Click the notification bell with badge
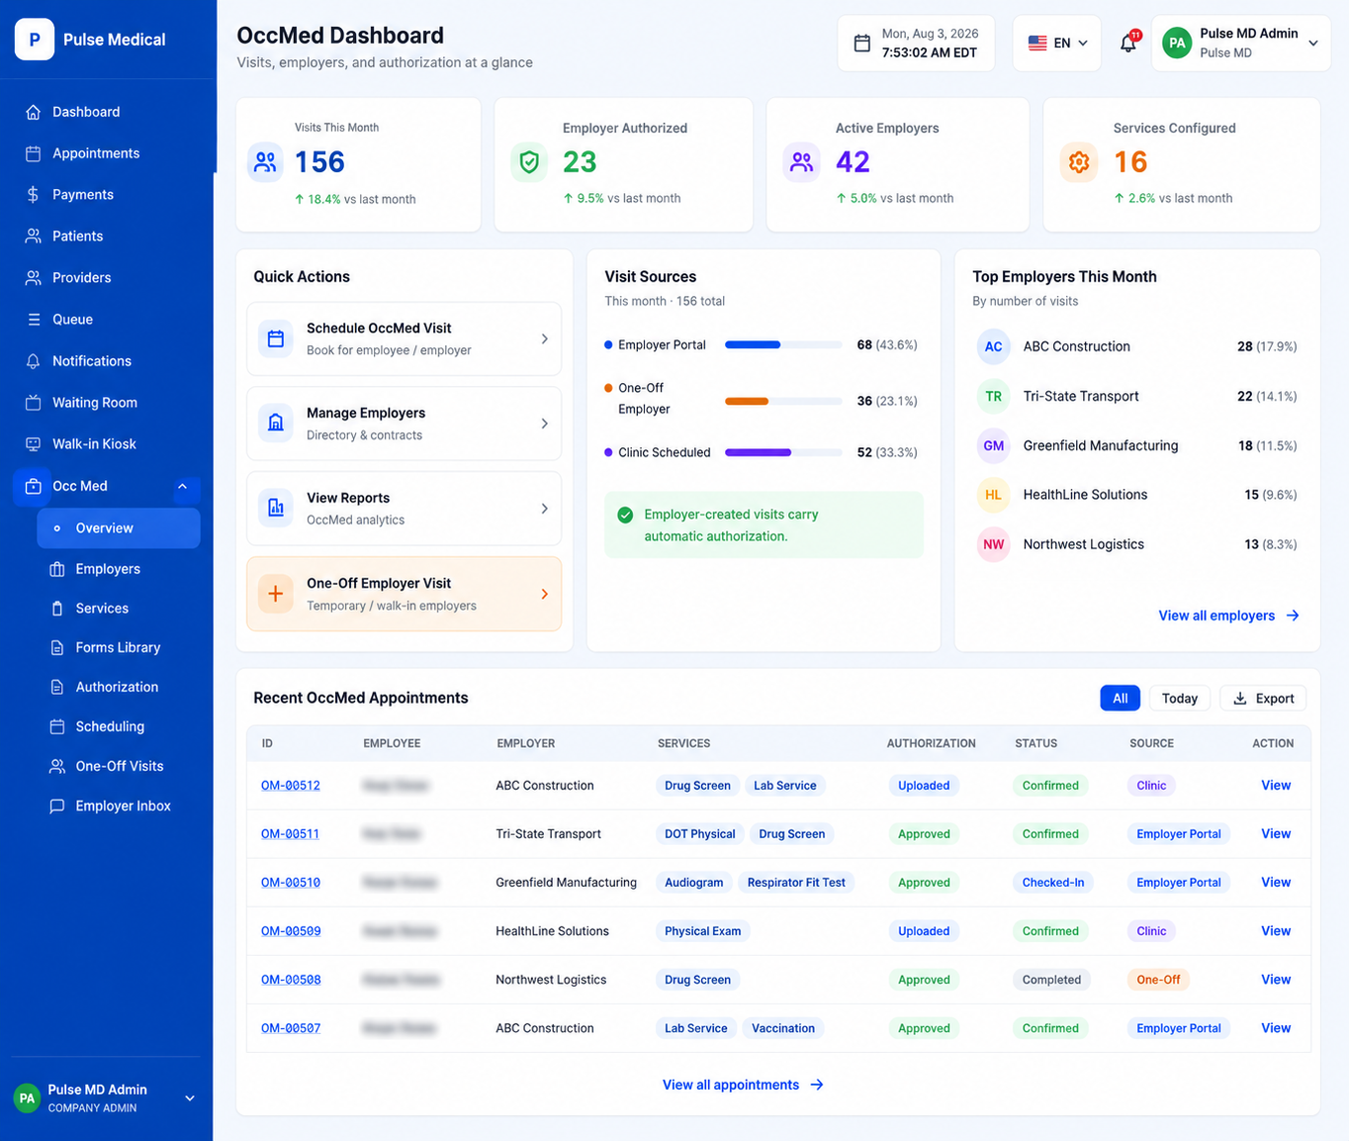 point(1128,43)
